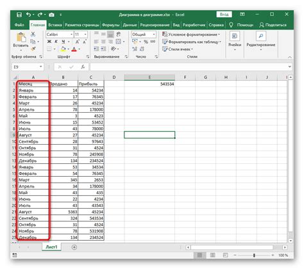The height and width of the screenshot is (269, 304).
Task: Click the zoom slider handle in status bar
Action: tap(254, 256)
